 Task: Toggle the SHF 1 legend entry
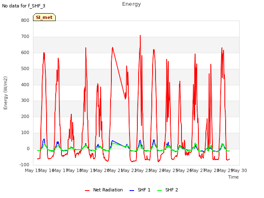pyautogui.click(x=140, y=190)
